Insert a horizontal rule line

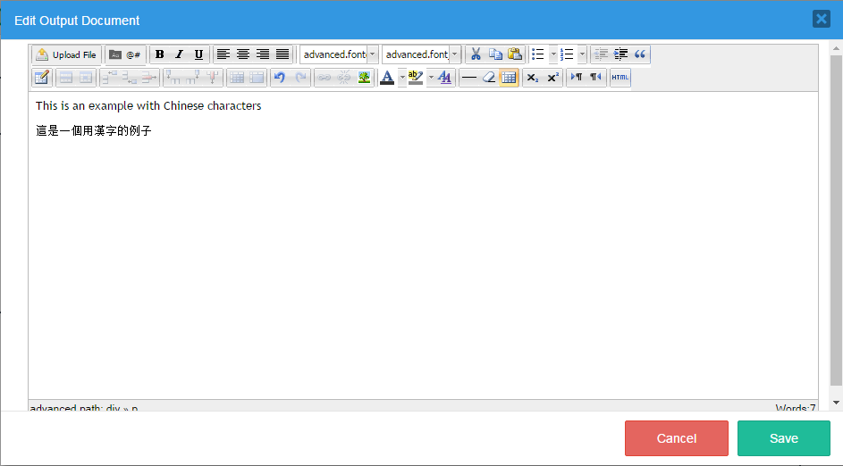tap(468, 78)
